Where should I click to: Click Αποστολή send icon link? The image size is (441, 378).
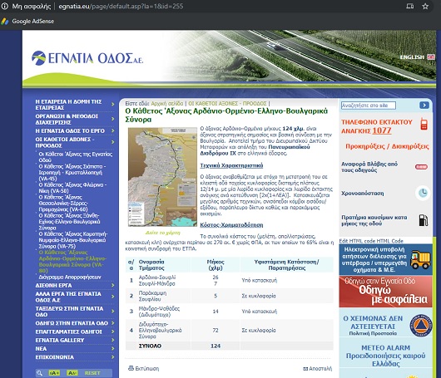[318, 369]
